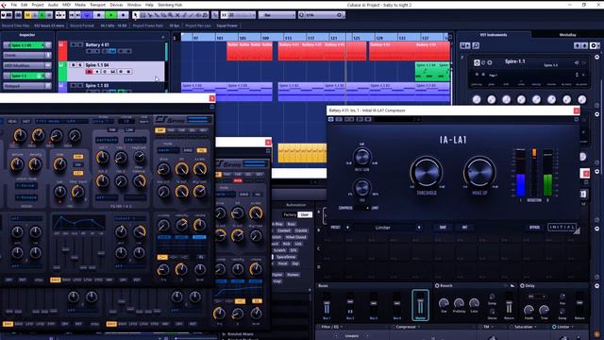Click the Reverb Size knob in Battery
Screen dimensions: 604x340
click(444, 303)
